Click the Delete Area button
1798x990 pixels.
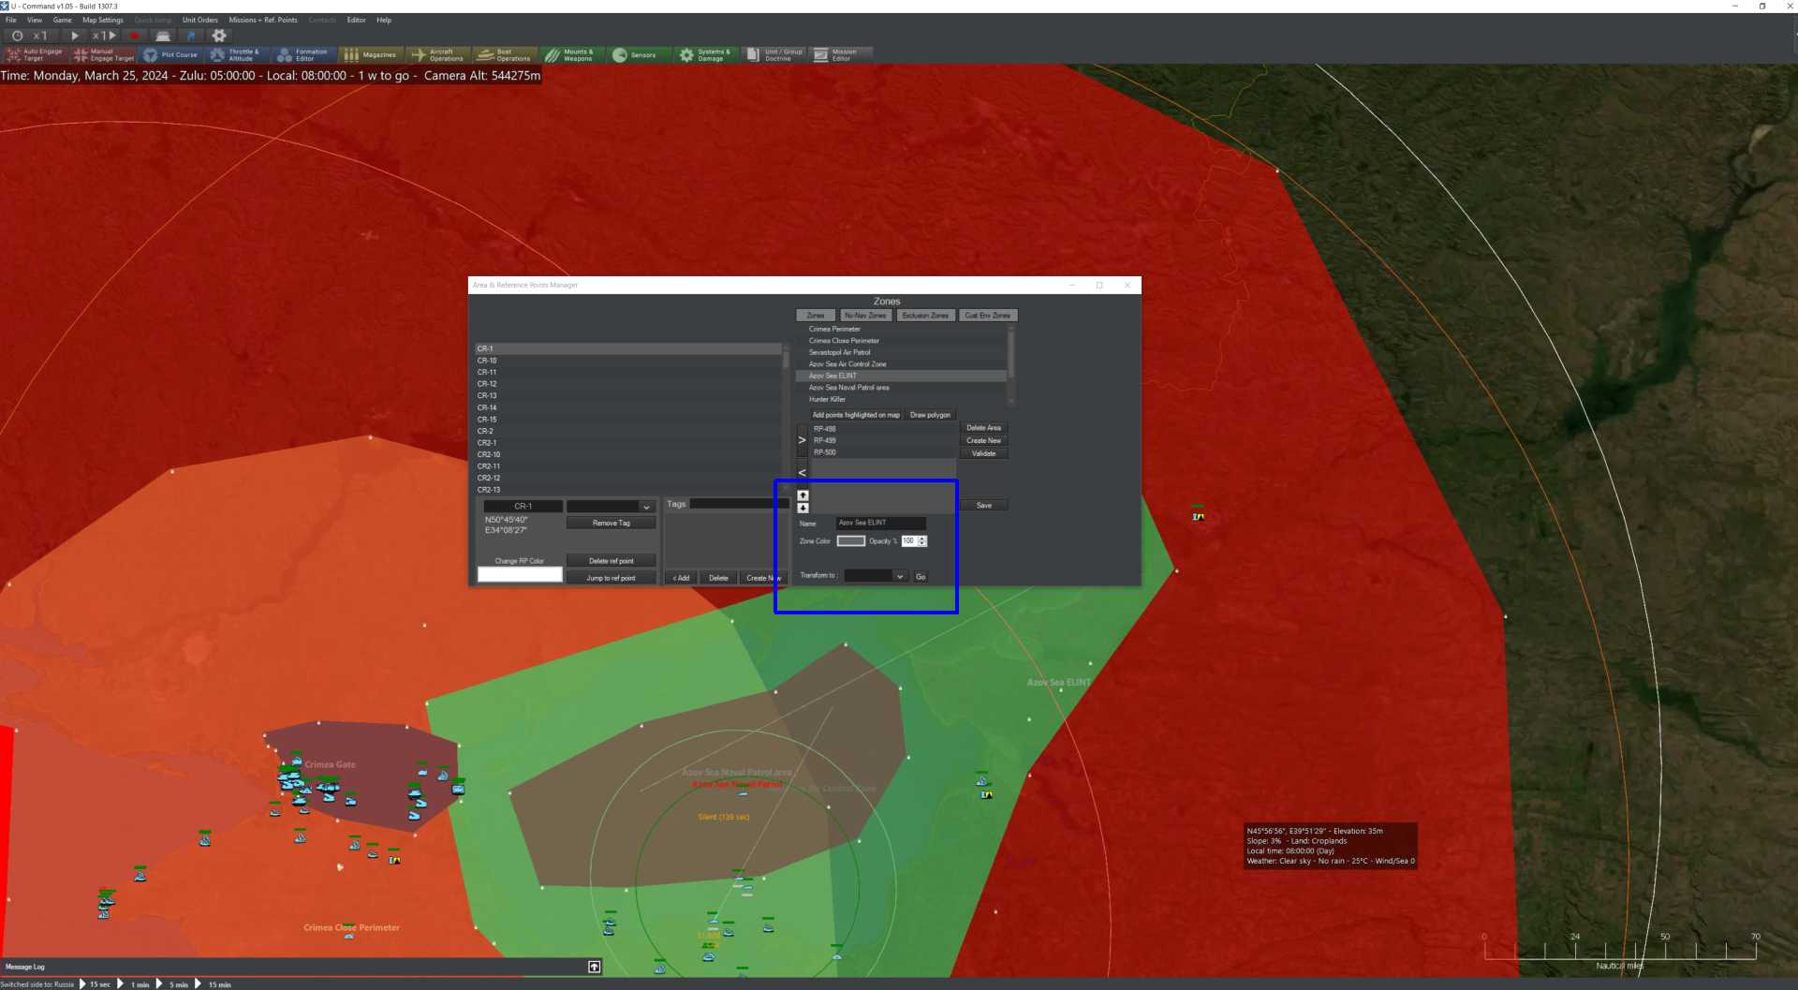click(983, 428)
